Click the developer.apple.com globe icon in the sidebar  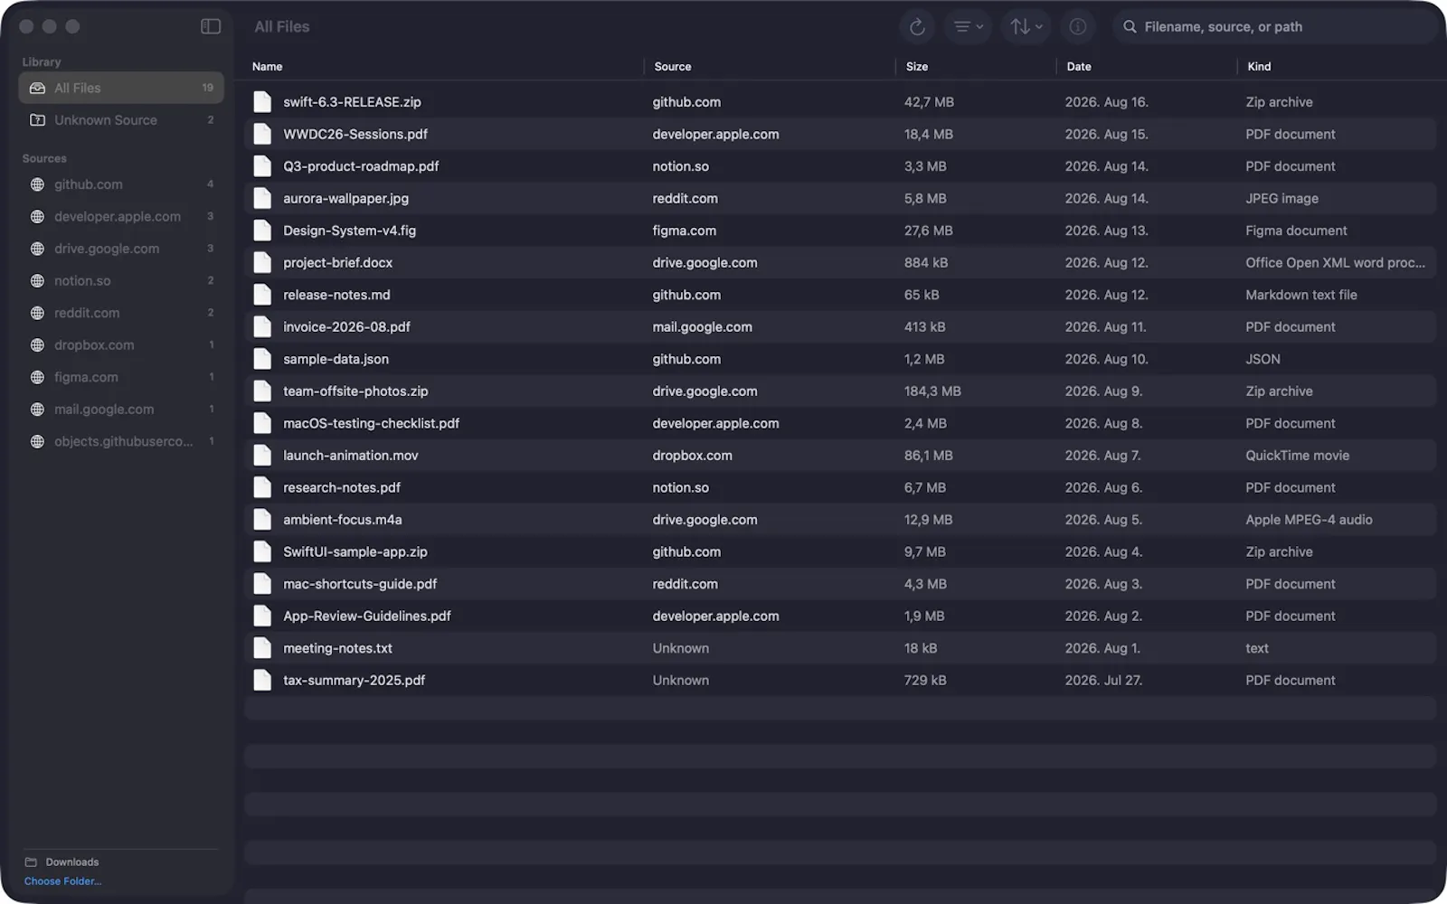37,217
